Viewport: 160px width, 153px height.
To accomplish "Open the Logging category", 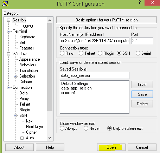I will coord(26,26).
